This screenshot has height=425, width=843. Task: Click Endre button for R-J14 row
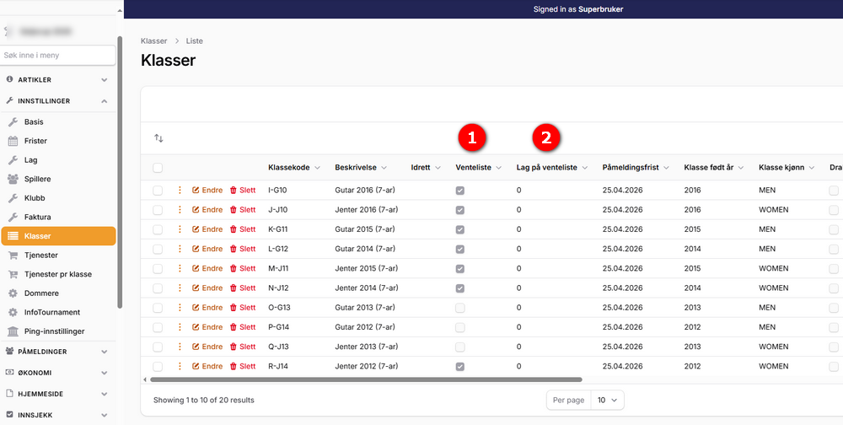(207, 366)
